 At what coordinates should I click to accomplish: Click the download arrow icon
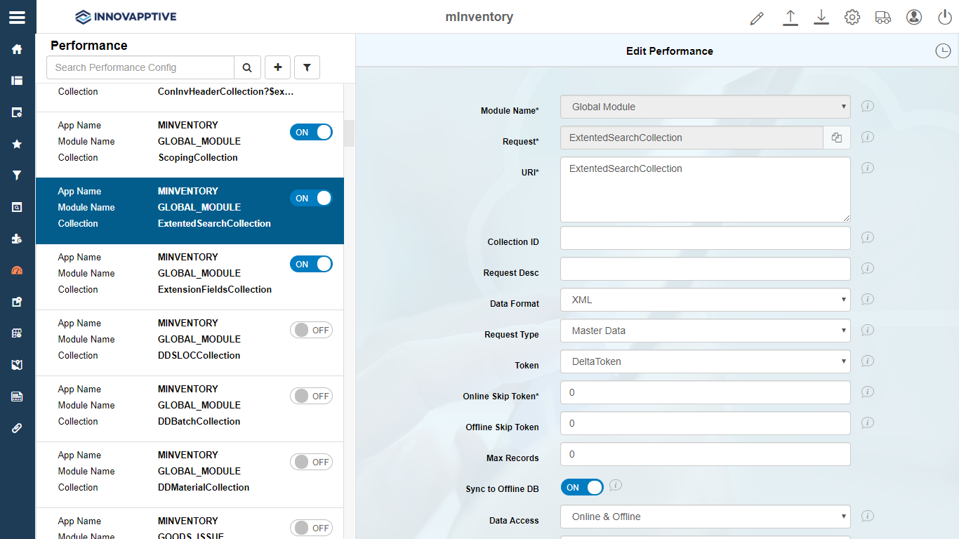(x=821, y=18)
